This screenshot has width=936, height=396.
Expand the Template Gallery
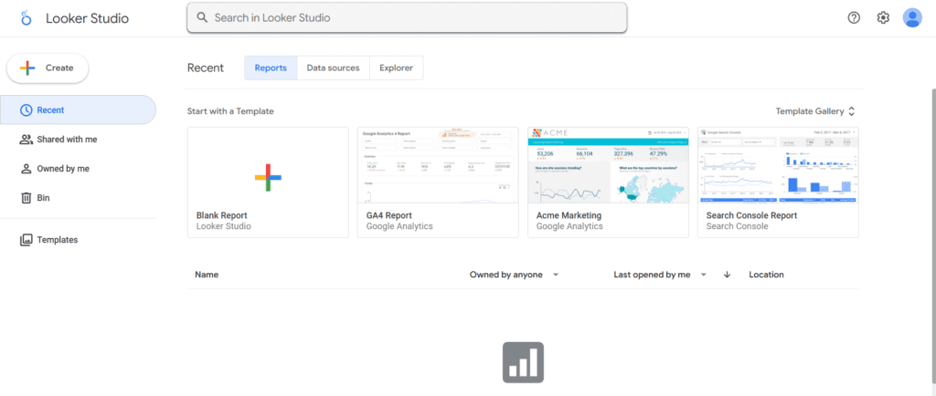[x=815, y=111]
